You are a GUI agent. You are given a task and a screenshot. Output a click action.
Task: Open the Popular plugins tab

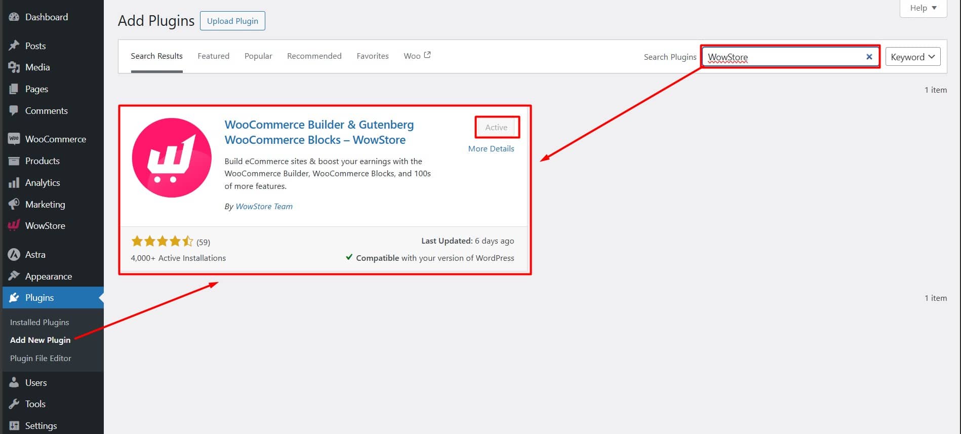(x=258, y=56)
